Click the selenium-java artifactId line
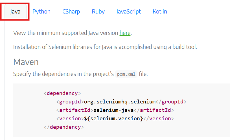The image size is (230, 140). click(115, 110)
